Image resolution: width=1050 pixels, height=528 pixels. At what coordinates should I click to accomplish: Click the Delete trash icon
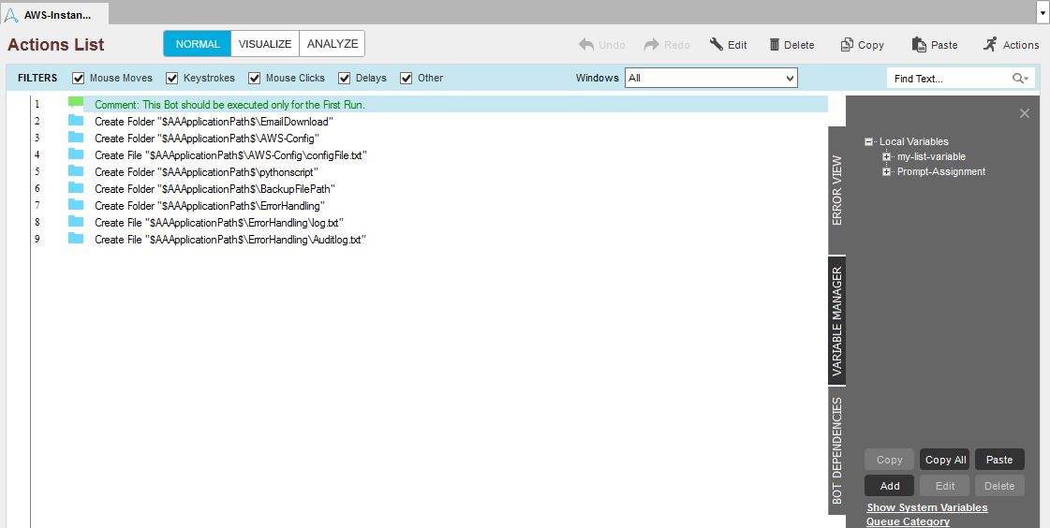pyautogui.click(x=775, y=44)
